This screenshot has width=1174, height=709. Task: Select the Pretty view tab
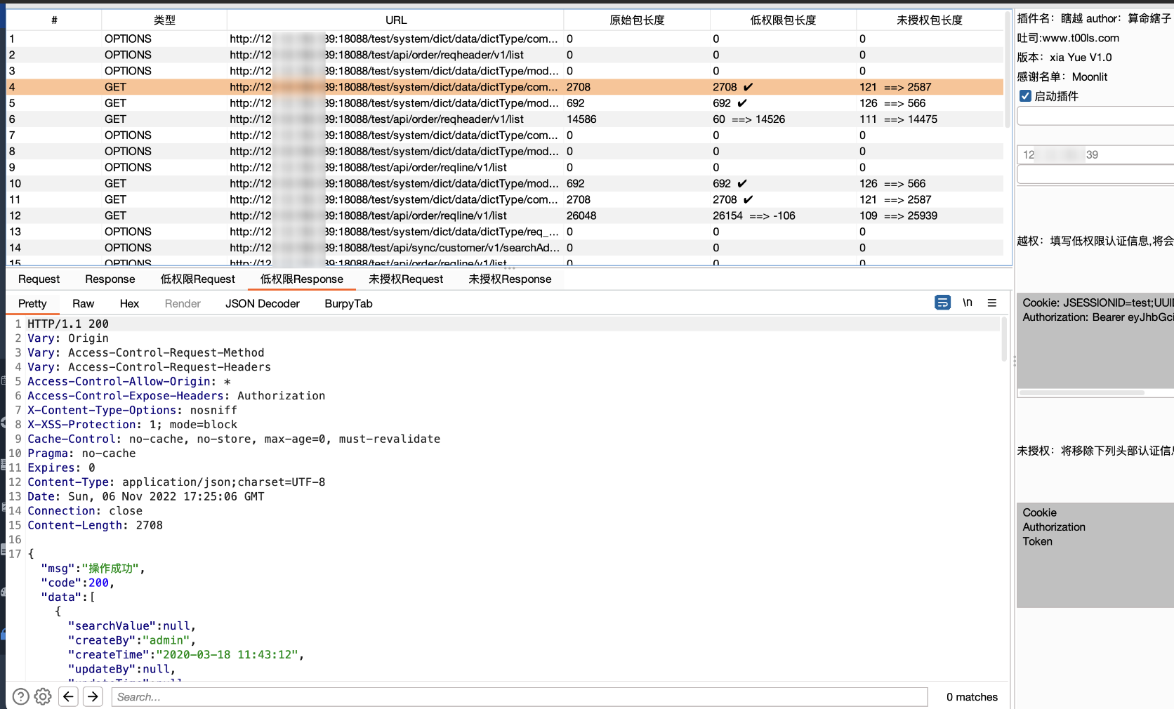(32, 304)
